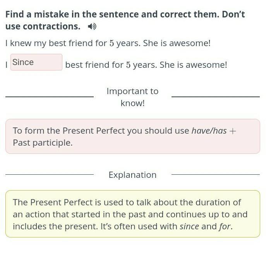Click the "Explanation" section heading
266x258 pixels.
(132, 175)
